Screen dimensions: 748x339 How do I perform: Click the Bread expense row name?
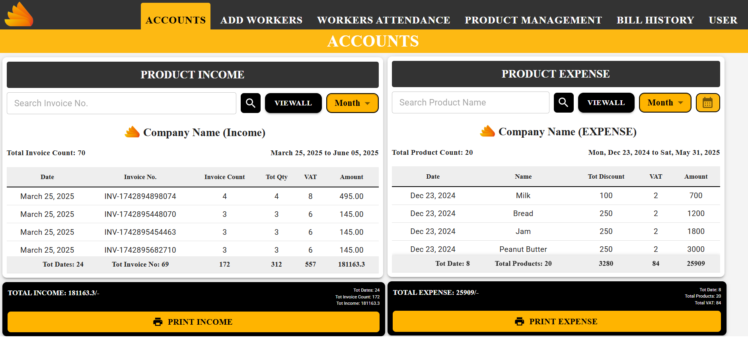(x=523, y=213)
